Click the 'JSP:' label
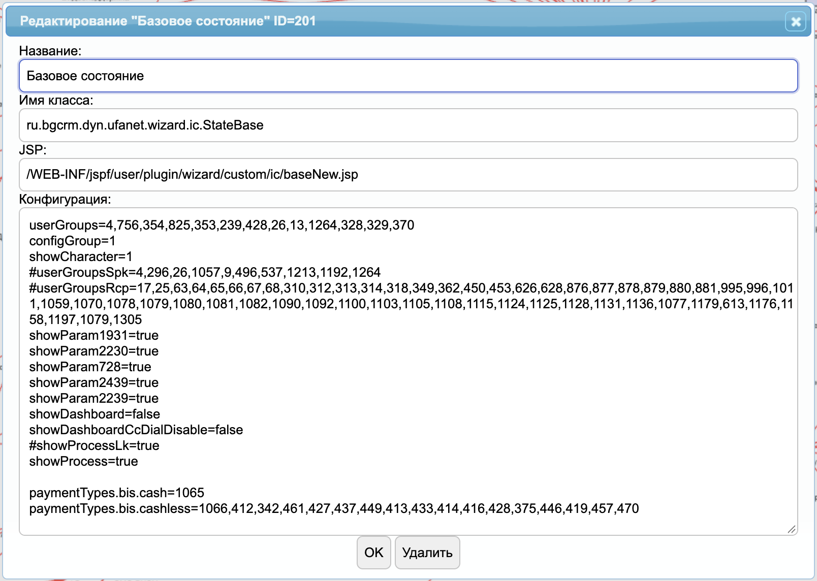The width and height of the screenshot is (817, 581). point(33,150)
